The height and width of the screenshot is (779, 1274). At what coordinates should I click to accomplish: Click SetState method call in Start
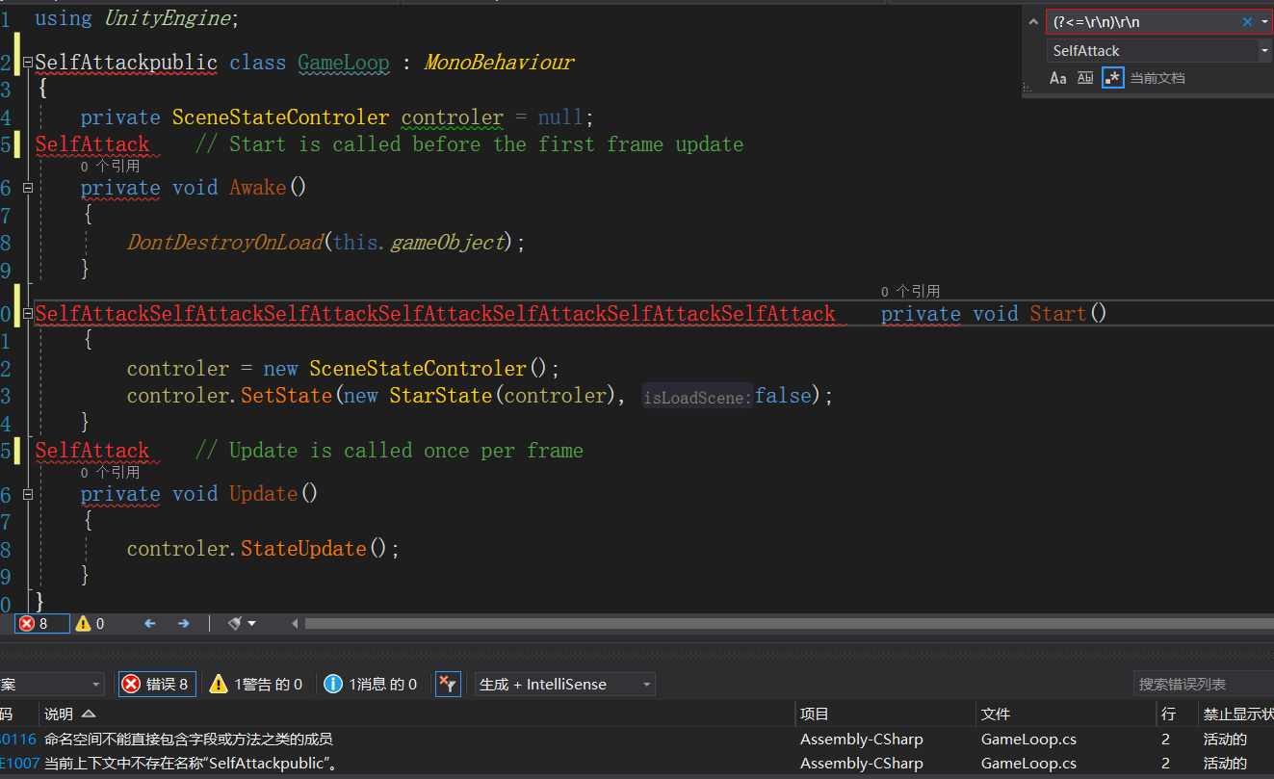pos(286,396)
